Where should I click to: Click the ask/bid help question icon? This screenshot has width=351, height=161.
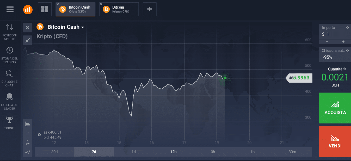point(39,135)
